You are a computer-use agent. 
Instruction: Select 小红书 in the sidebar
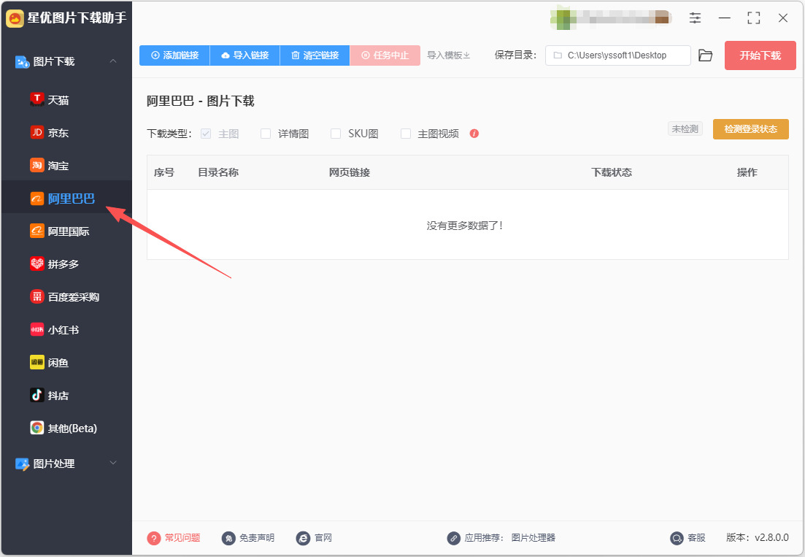66,330
